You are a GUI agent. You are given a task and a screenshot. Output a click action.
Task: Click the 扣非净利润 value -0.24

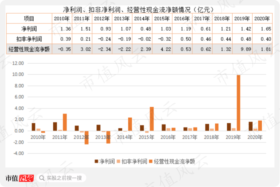pos(104,39)
